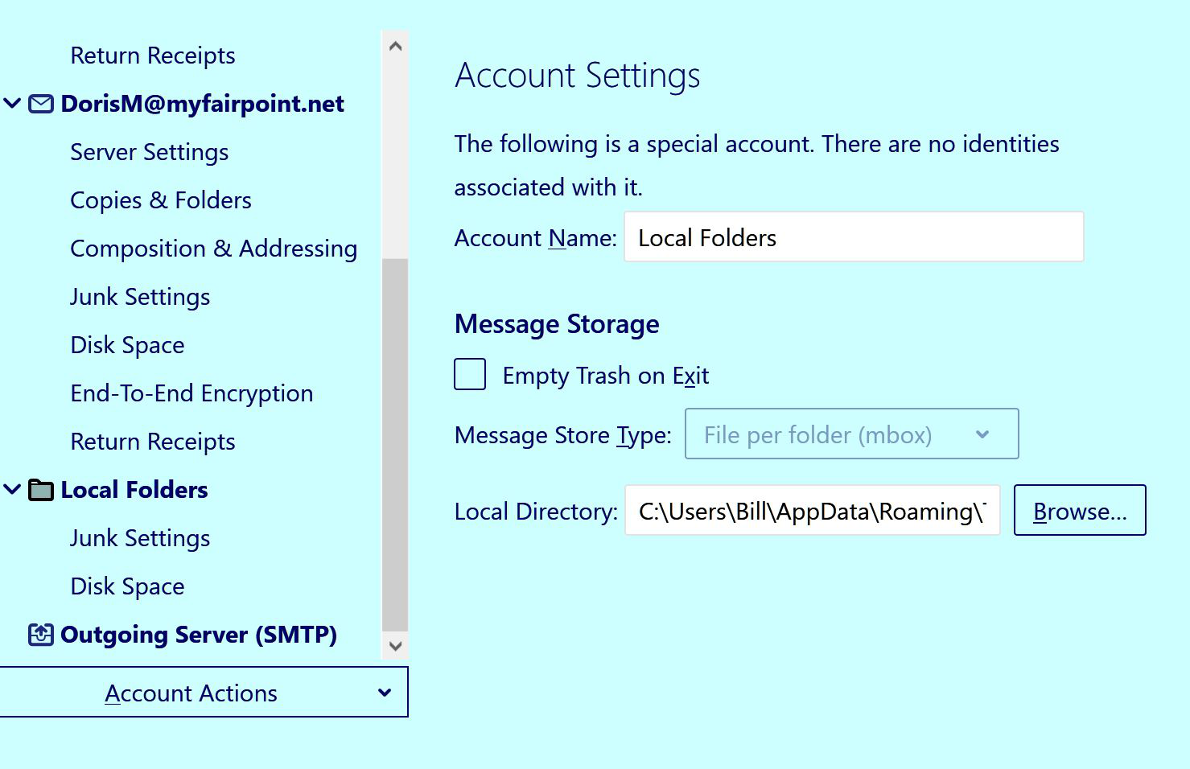The height and width of the screenshot is (769, 1190).
Task: Click the Local Folders folder icon
Action: [x=41, y=490]
